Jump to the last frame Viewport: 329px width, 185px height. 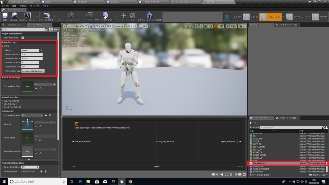click(240, 174)
